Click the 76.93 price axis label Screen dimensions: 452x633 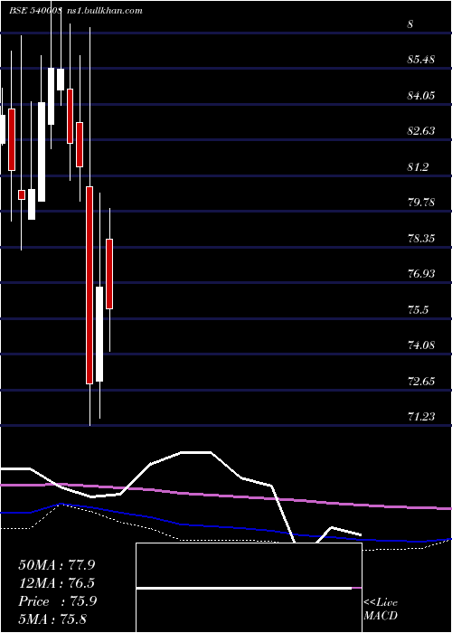coord(421,274)
